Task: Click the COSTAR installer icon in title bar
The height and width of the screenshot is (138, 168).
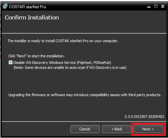Action: pyautogui.click(x=5, y=6)
